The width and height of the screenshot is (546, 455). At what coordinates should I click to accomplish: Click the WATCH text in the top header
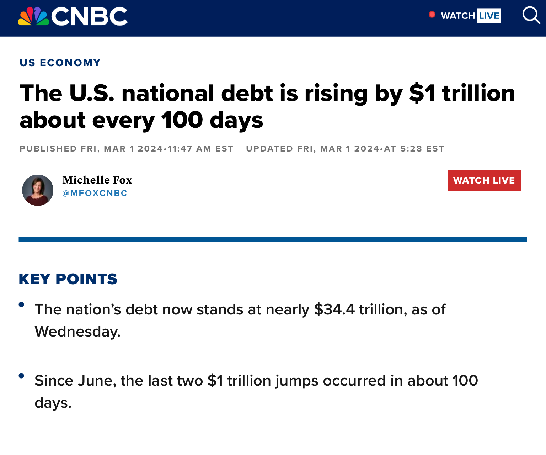[x=457, y=16]
